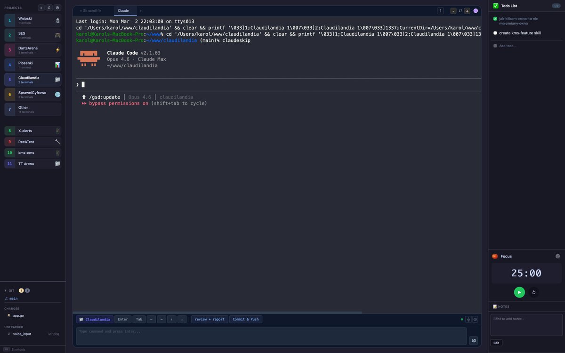Open the X-alerts project

pyautogui.click(x=33, y=130)
